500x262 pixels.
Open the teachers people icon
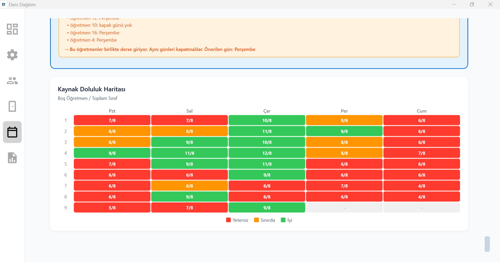(12, 81)
